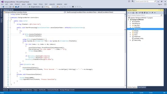Viewport: 167px width, 94px height.
Task: Toggle Solution Explorer auto-hide pin
Action: pos(161,10)
